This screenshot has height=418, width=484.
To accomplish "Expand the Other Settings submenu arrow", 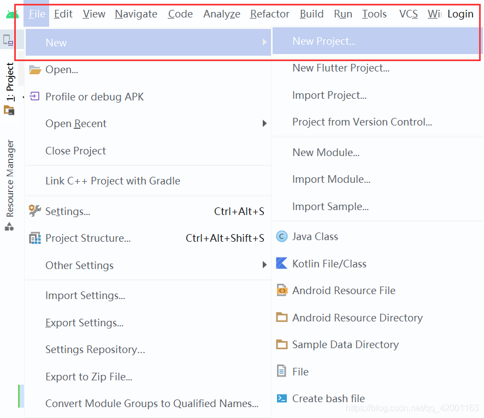I will coord(264,265).
